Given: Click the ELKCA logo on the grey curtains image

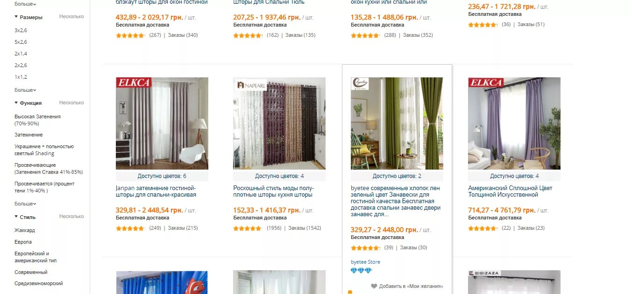Looking at the screenshot, I should (x=134, y=82).
